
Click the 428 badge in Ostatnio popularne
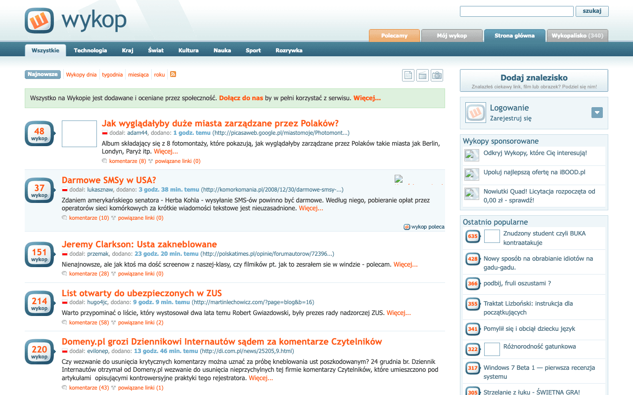pyautogui.click(x=473, y=259)
